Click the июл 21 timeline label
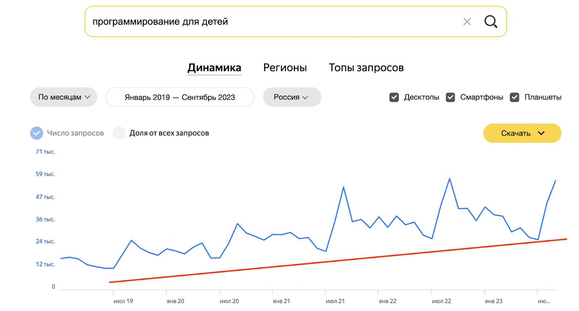The width and height of the screenshot is (579, 311). (x=335, y=301)
